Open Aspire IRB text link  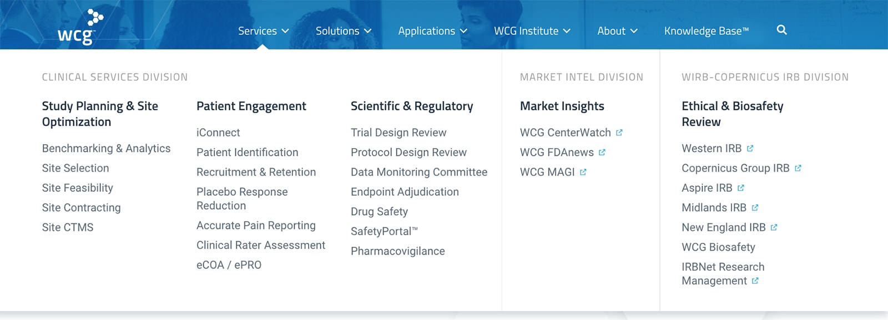point(707,188)
